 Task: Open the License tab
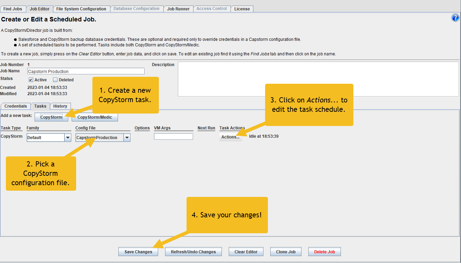(x=242, y=9)
